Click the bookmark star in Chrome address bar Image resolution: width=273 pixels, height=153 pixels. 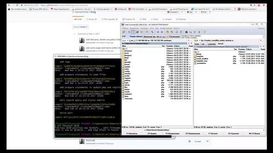coord(254,5)
